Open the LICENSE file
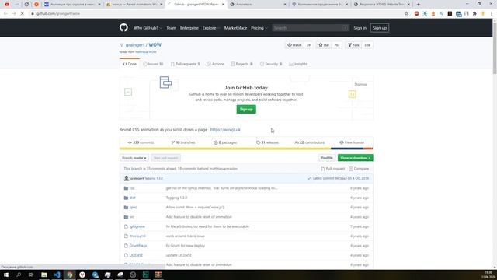497x280 pixels. click(136, 255)
